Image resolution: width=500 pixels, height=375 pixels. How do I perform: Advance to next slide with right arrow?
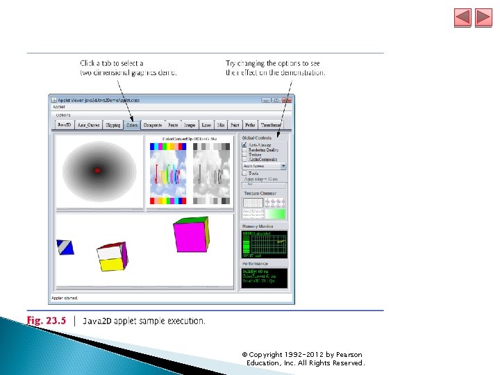pyautogui.click(x=483, y=17)
